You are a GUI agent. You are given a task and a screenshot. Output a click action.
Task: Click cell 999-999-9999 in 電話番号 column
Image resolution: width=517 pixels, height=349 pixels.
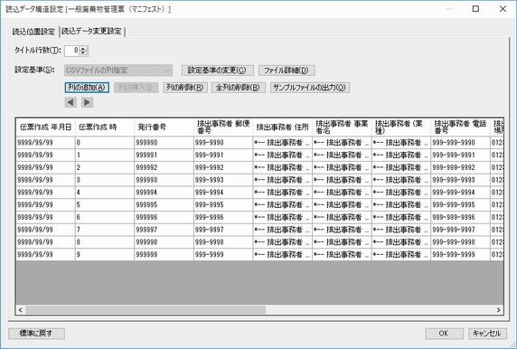(x=460, y=255)
